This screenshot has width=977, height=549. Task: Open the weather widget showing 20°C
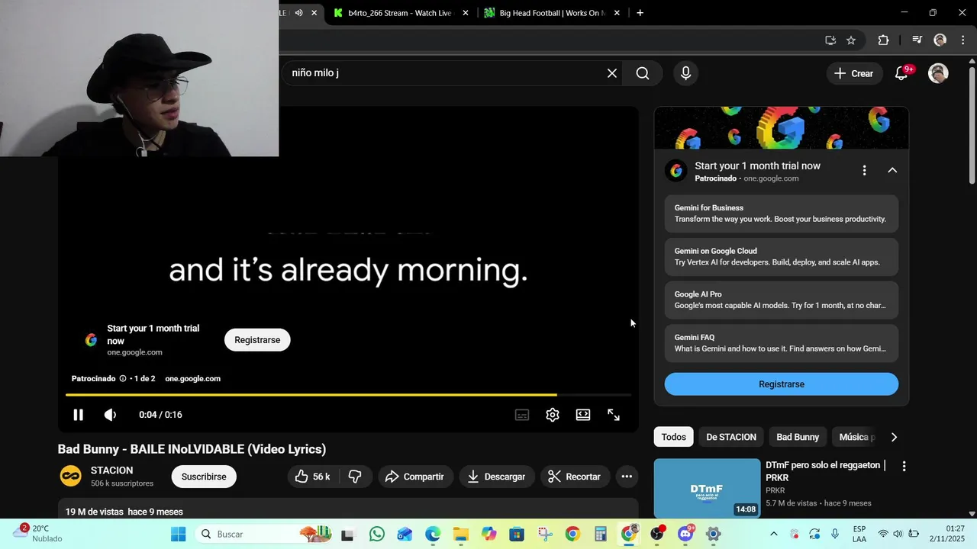[37, 534]
